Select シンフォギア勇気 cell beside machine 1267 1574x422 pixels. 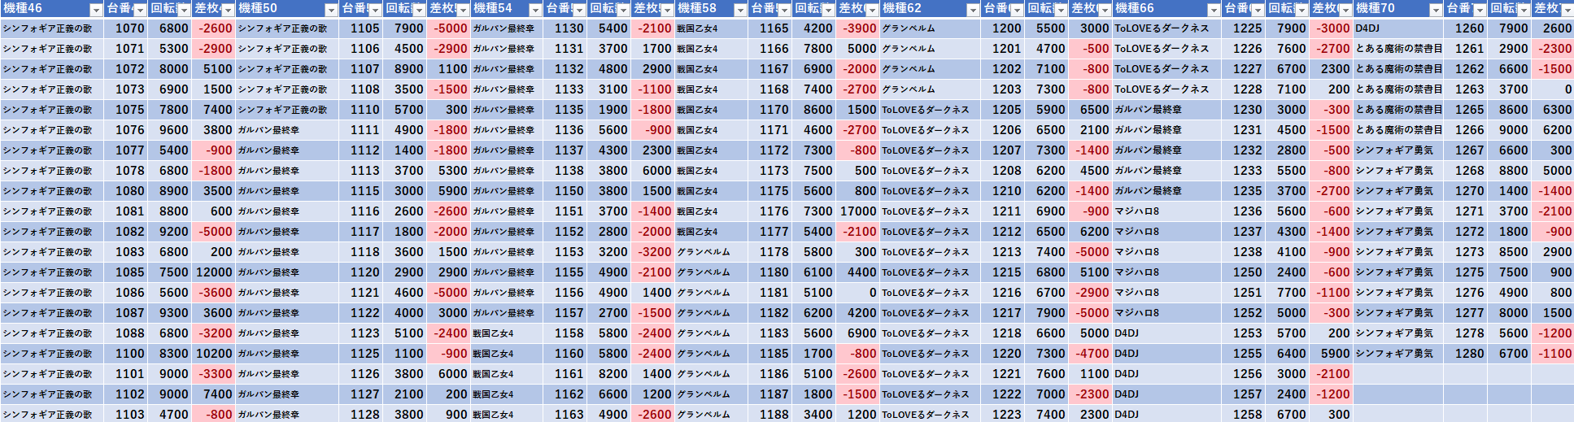pyautogui.click(x=1398, y=150)
